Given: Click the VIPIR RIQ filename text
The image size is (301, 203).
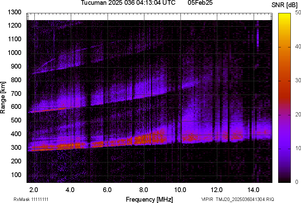Looking at the screenshot, I should pos(238,199).
